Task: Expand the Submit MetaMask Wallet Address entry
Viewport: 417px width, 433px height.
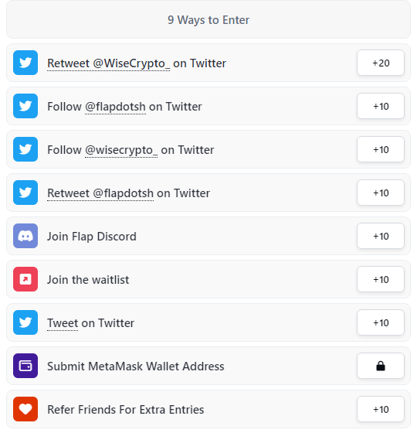Action: [x=208, y=366]
